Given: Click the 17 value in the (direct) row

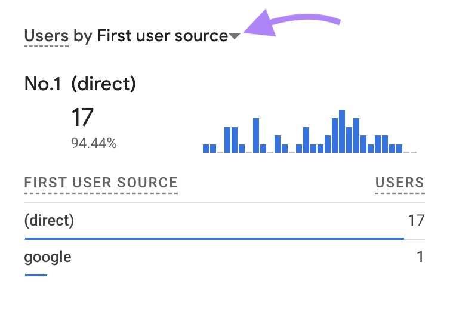Looking at the screenshot, I should pyautogui.click(x=416, y=221).
